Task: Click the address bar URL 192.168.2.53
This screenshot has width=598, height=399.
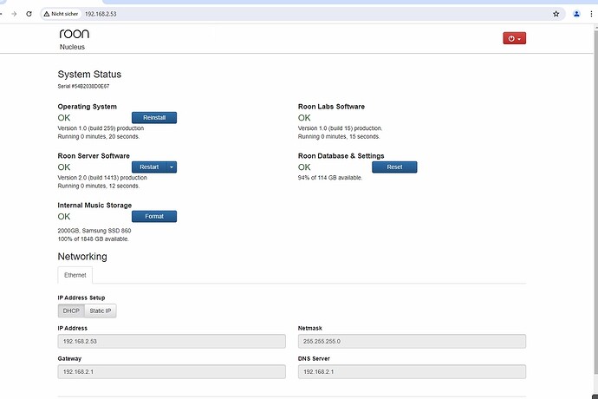Action: coord(101,14)
